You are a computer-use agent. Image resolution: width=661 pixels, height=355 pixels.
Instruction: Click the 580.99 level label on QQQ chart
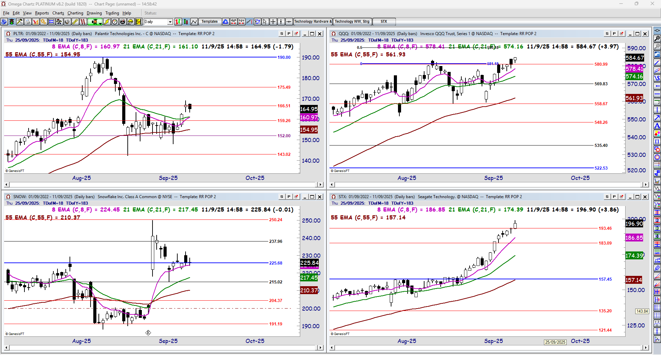coord(601,64)
